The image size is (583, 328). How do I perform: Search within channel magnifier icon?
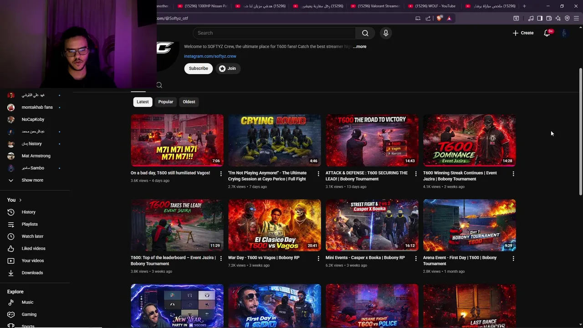pos(159,85)
